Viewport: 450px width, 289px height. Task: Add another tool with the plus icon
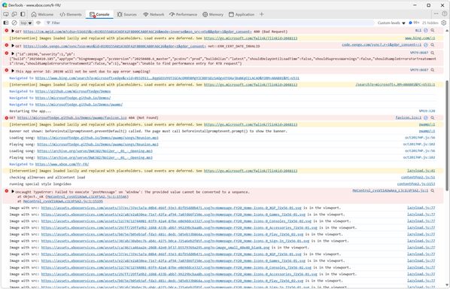click(261, 14)
